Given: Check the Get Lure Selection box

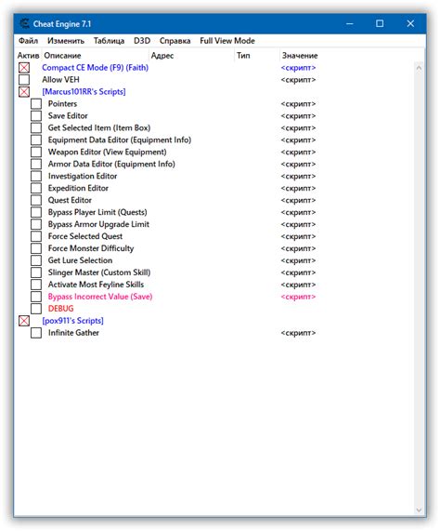Looking at the screenshot, I should 36,260.
